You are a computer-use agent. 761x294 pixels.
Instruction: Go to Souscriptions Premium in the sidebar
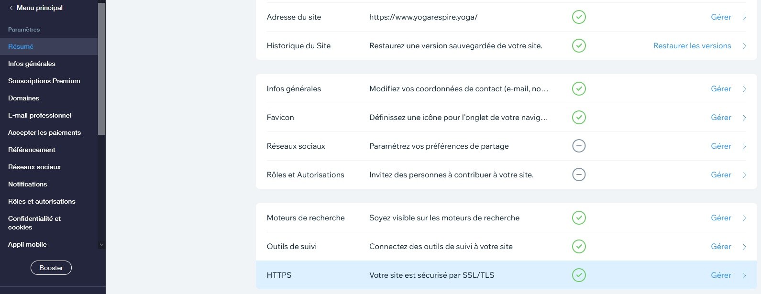click(44, 81)
